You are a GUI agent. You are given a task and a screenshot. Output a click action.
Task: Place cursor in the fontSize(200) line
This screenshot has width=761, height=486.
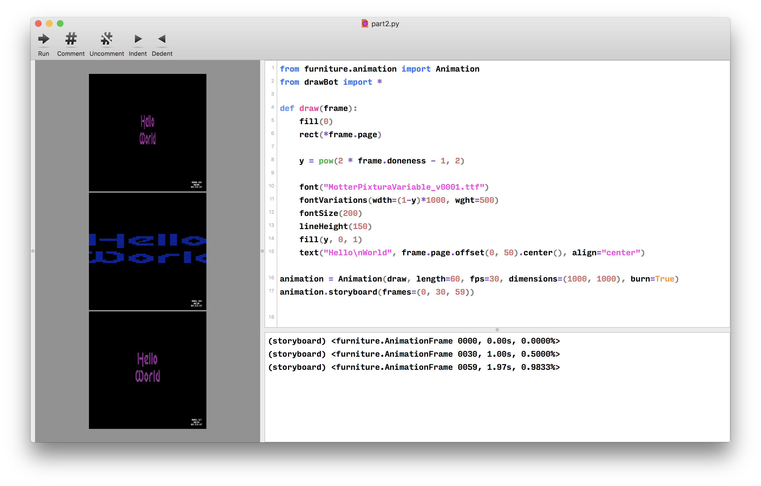tap(330, 213)
